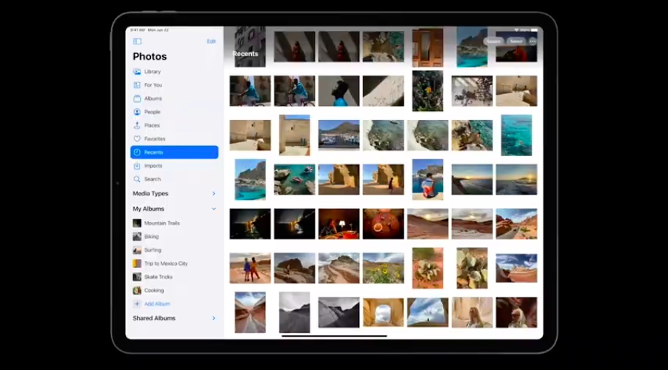Open the yellow wildflowers photo thumbnail
The image size is (668, 370).
pos(383,268)
